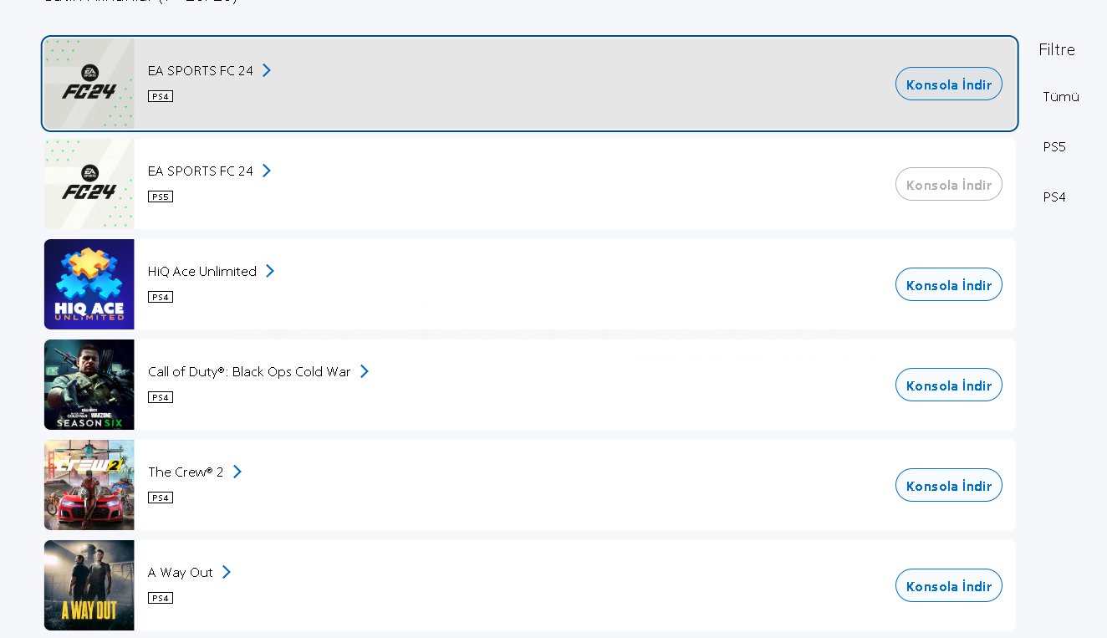This screenshot has width=1107, height=638.
Task: Download A Way Out to console
Action: coord(948,586)
